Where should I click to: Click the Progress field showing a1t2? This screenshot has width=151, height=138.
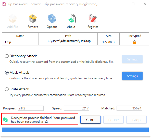coord(31,108)
